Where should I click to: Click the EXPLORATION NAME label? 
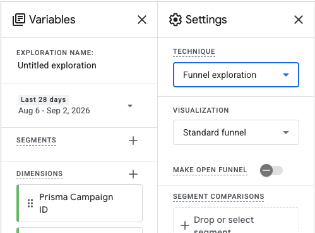pyautogui.click(x=55, y=53)
